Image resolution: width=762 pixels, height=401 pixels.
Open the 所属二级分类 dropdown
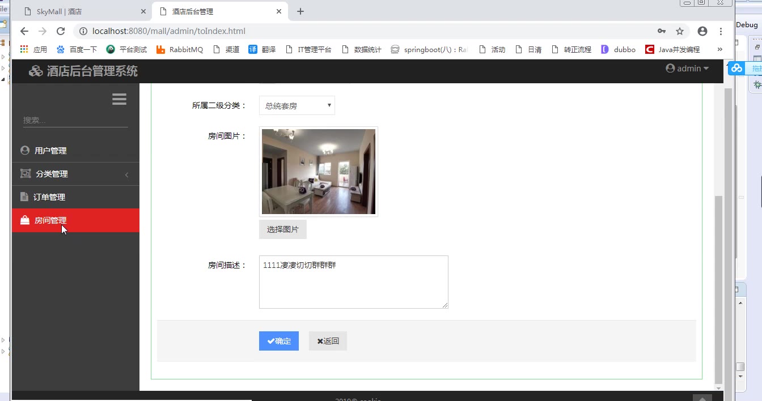(x=297, y=105)
